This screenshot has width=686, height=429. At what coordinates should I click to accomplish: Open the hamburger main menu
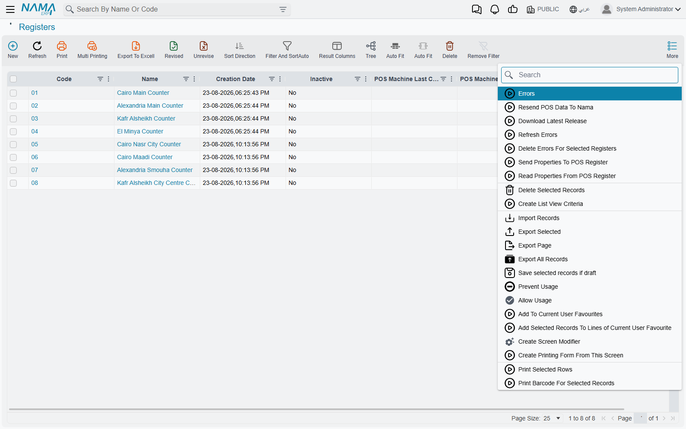[10, 9]
